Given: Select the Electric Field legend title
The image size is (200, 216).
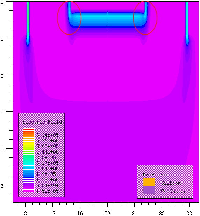Looking at the screenshot, I should coord(42,122).
